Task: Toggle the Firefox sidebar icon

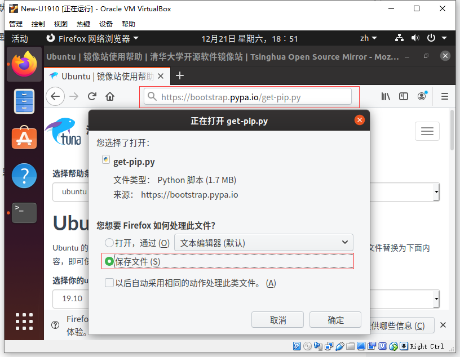Action: (404, 96)
